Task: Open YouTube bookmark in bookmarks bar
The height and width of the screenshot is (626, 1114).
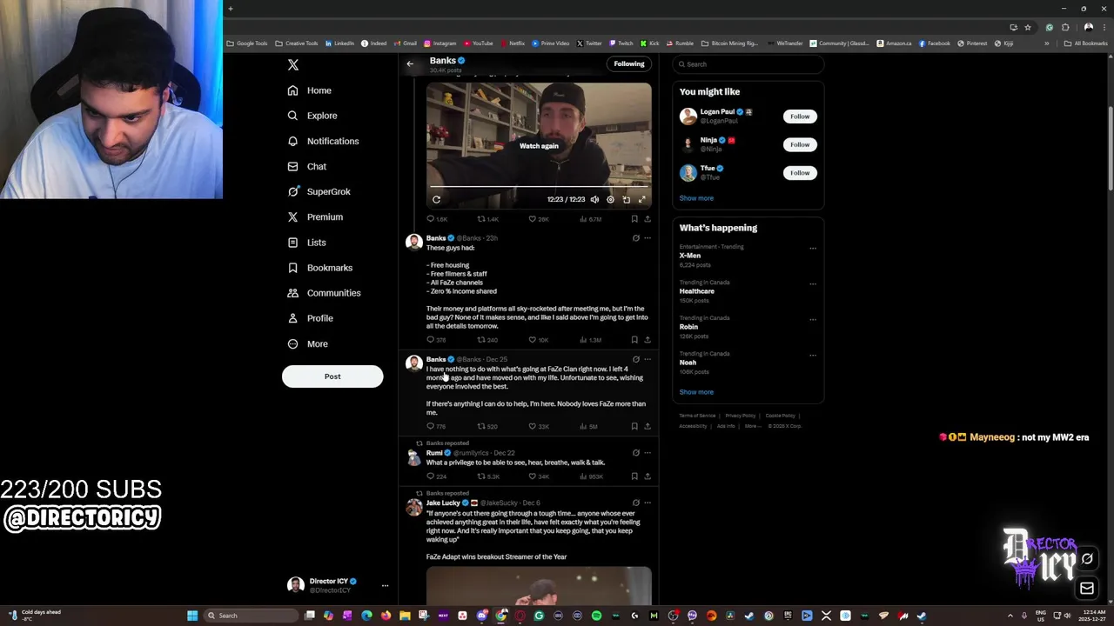Action: coord(479,43)
